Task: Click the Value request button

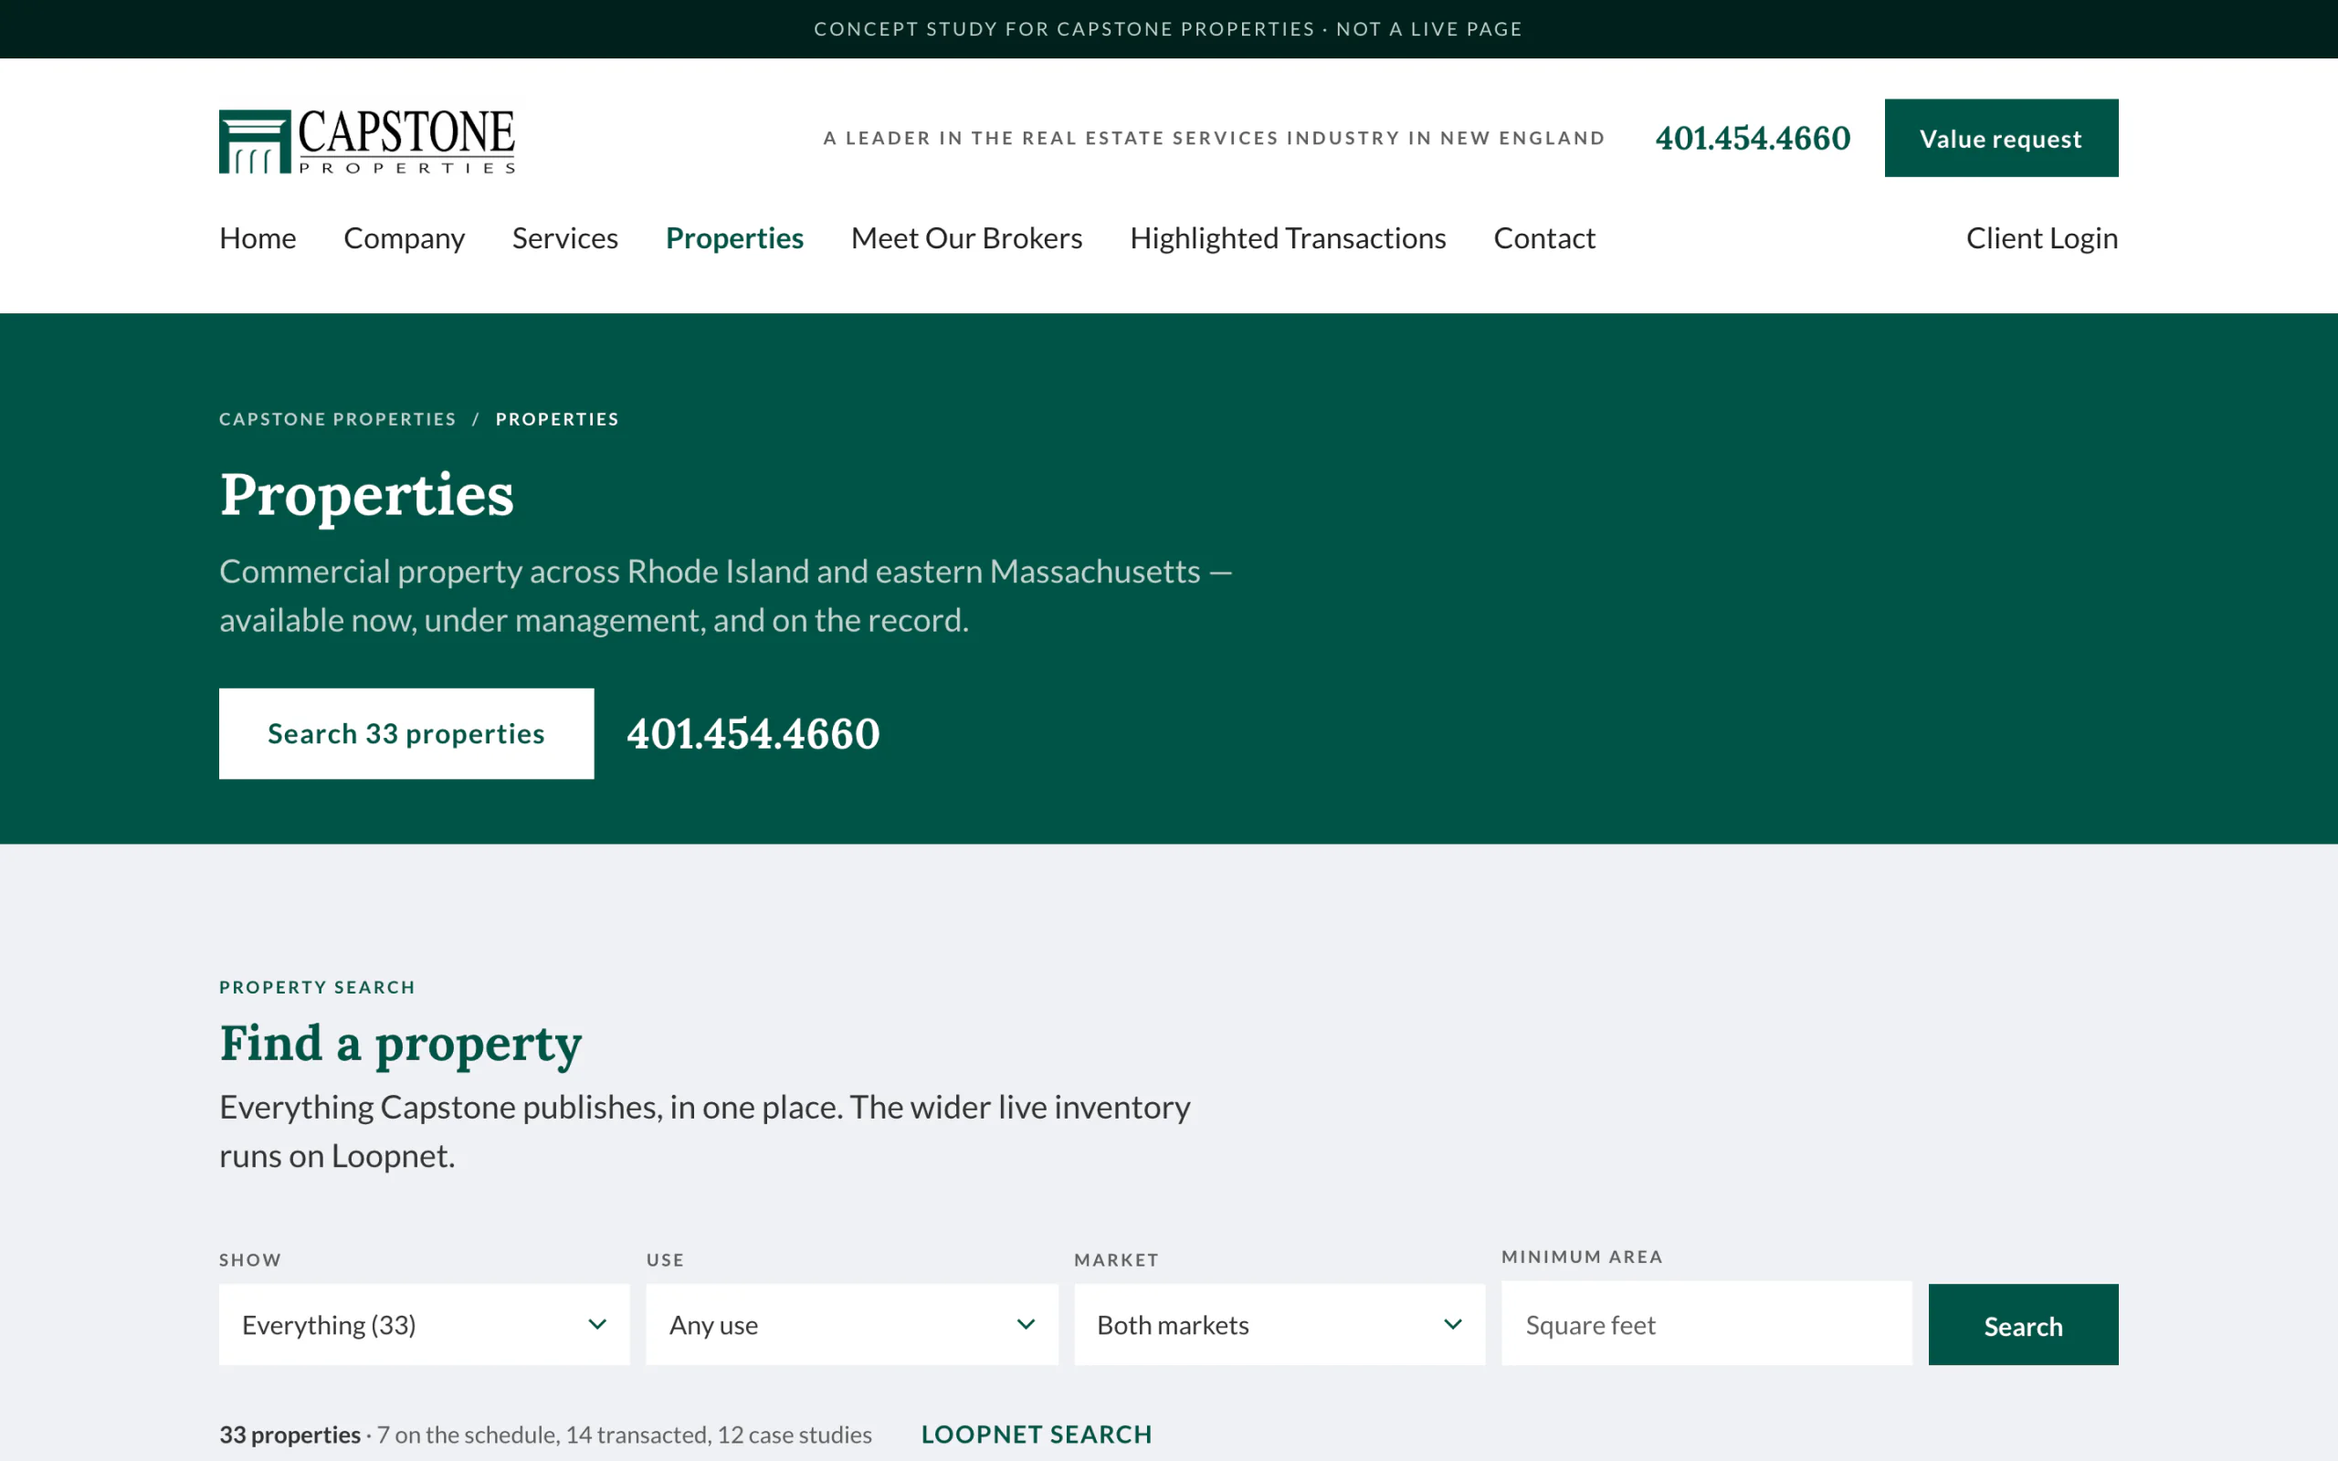Action: 2001,138
